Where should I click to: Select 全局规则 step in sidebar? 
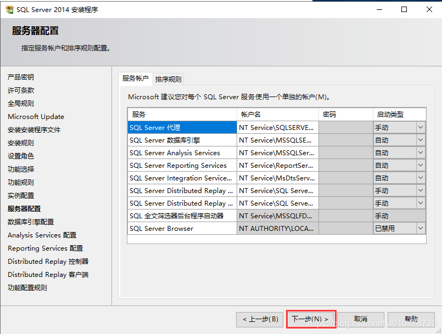click(21, 103)
